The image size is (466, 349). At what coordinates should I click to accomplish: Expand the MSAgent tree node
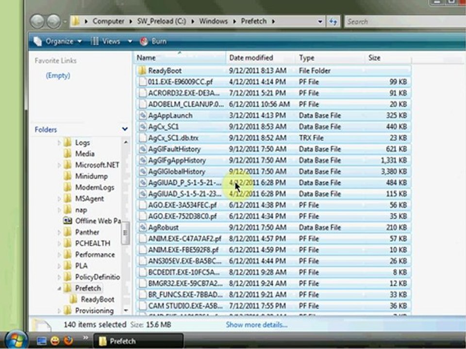[x=59, y=199]
